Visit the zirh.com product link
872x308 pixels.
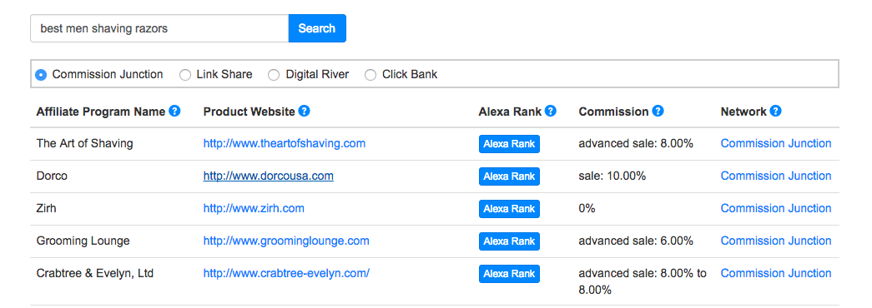254,209
